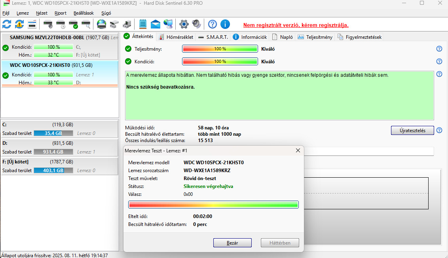Click the serial number WD-WXE1A1589KRZ text
Viewport: 448px width, 258px height.
(207, 171)
